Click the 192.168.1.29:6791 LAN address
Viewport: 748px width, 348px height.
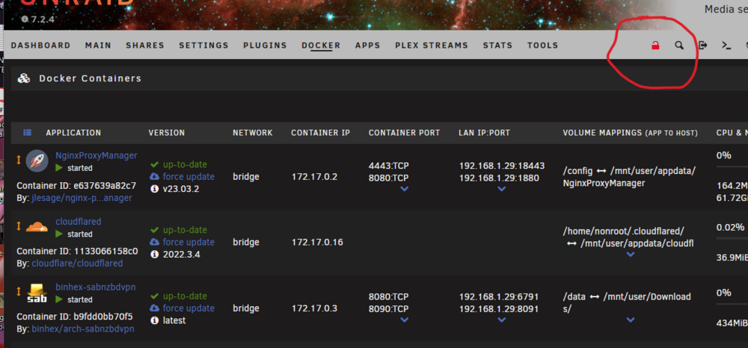tap(499, 296)
